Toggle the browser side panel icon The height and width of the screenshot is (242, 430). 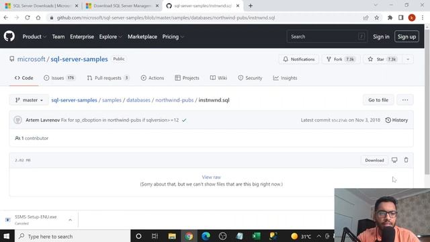click(x=401, y=17)
